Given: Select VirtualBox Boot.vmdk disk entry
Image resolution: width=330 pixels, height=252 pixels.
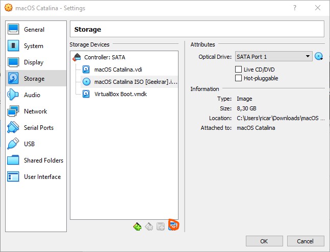Looking at the screenshot, I should 130,94.
